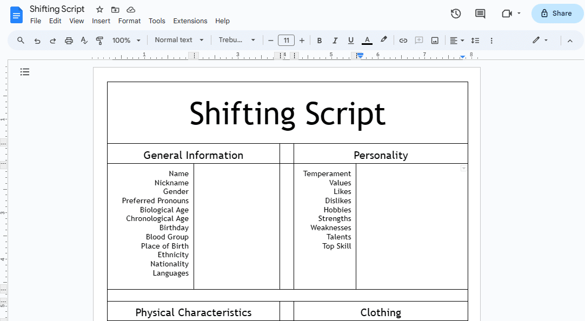Open the Trebuchet font dropdown

pos(237,40)
